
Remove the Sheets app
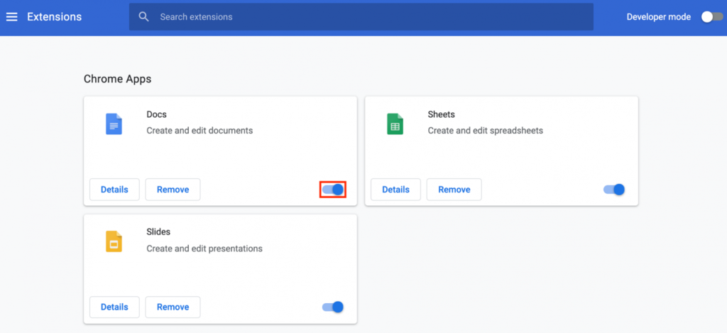454,190
